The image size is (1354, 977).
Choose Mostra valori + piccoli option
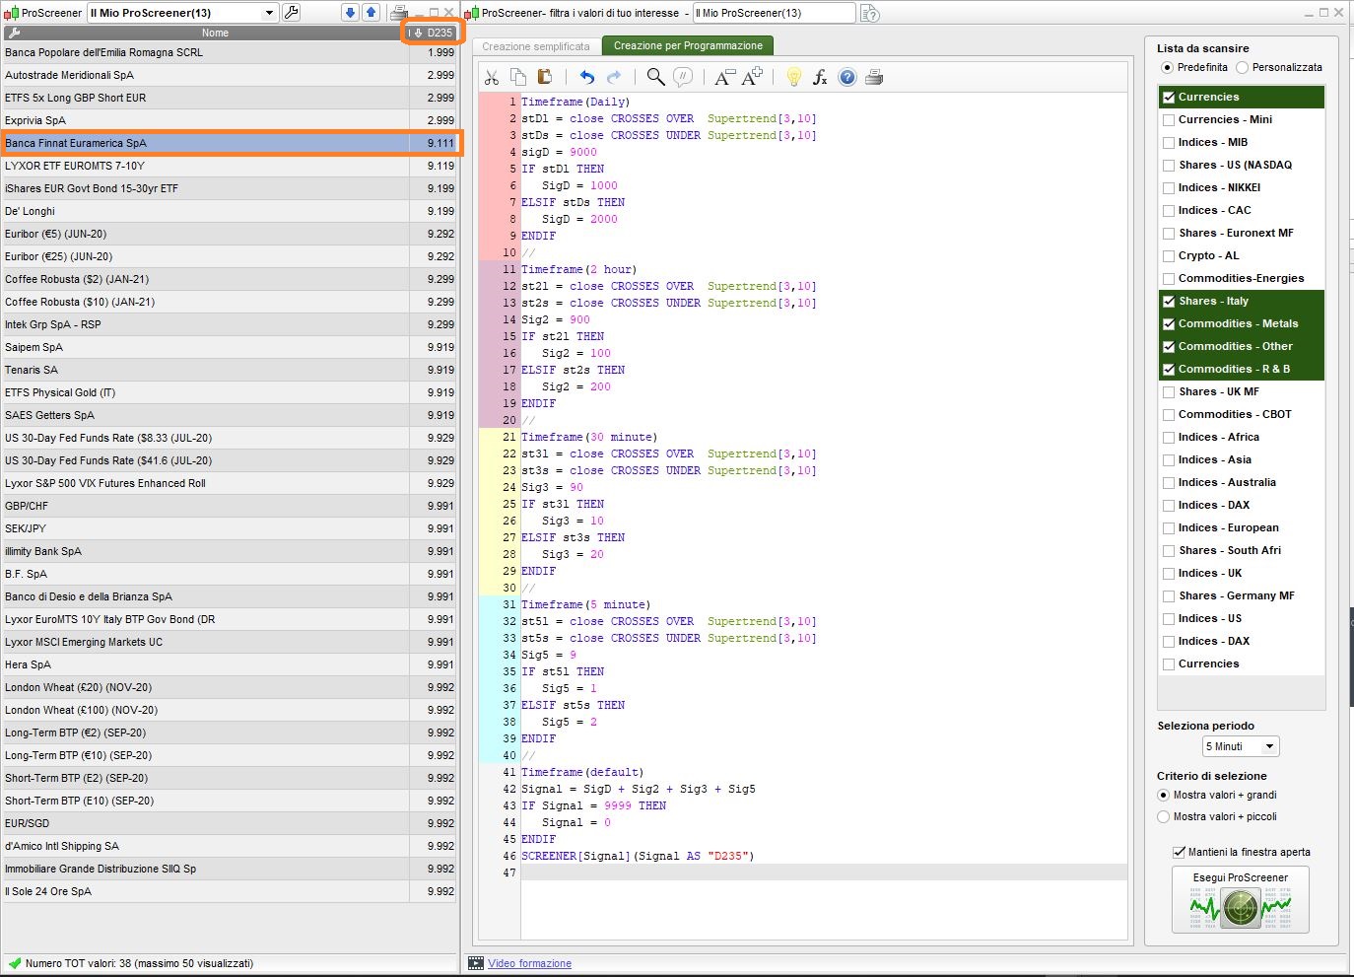[x=1164, y=817]
